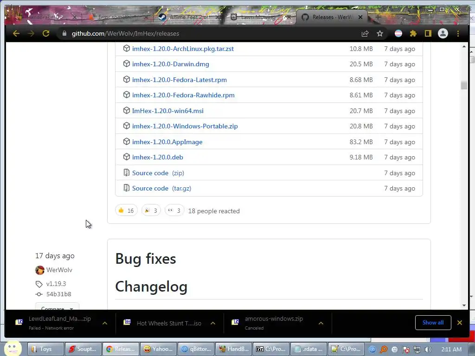Open the Chrome three-dot menu
This screenshot has width=475, height=356.
(x=458, y=33)
